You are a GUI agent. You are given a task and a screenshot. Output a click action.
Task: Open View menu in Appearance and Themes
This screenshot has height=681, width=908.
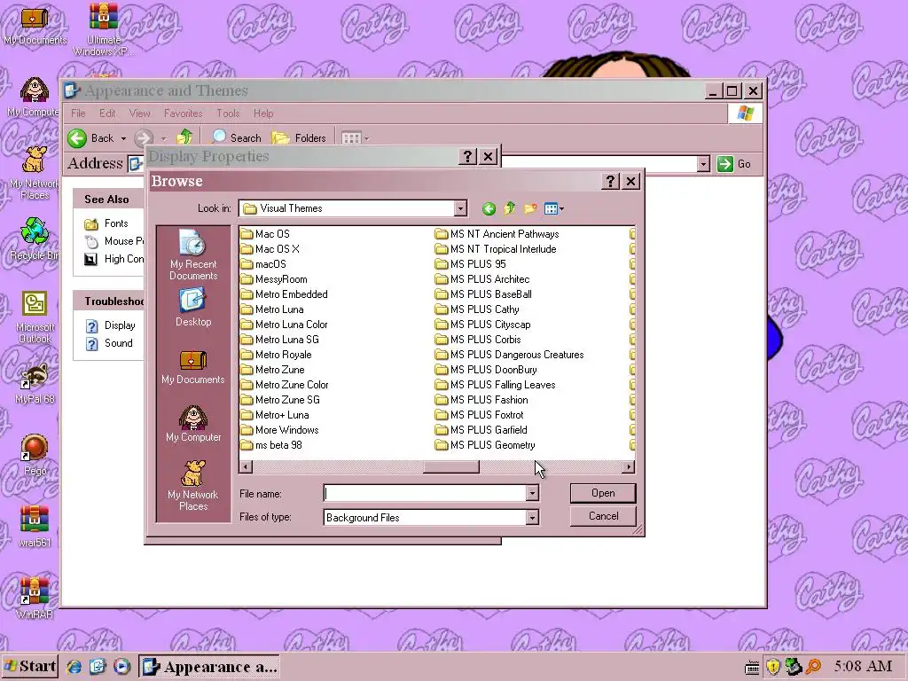(139, 113)
